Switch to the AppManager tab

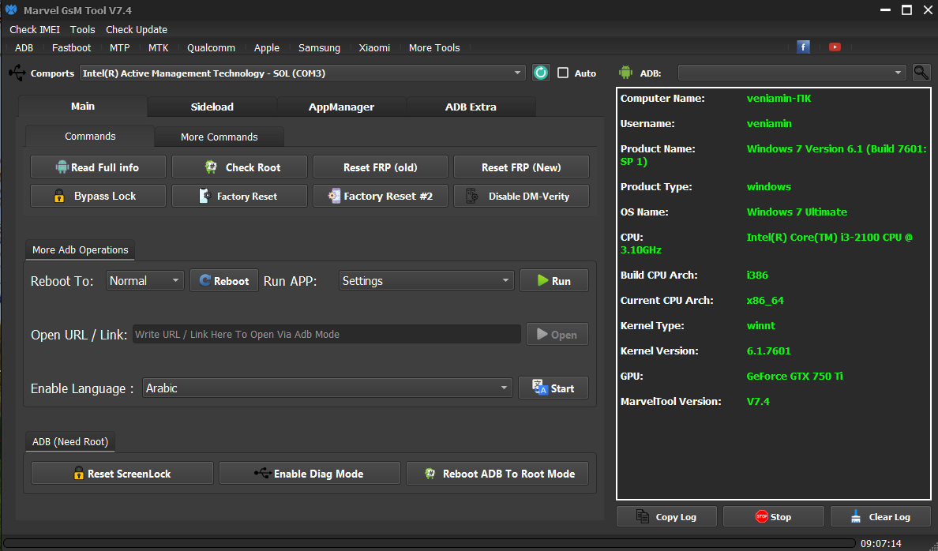point(342,107)
